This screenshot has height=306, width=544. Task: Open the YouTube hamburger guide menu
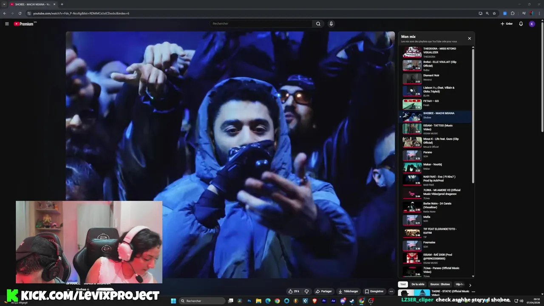(7, 24)
